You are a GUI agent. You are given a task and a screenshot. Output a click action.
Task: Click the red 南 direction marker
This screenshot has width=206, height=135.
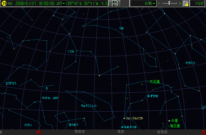(x=39, y=132)
